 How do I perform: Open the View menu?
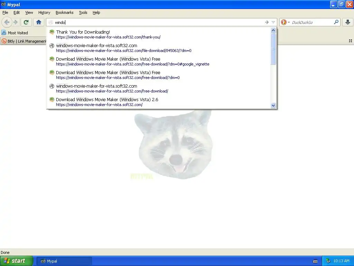click(29, 12)
